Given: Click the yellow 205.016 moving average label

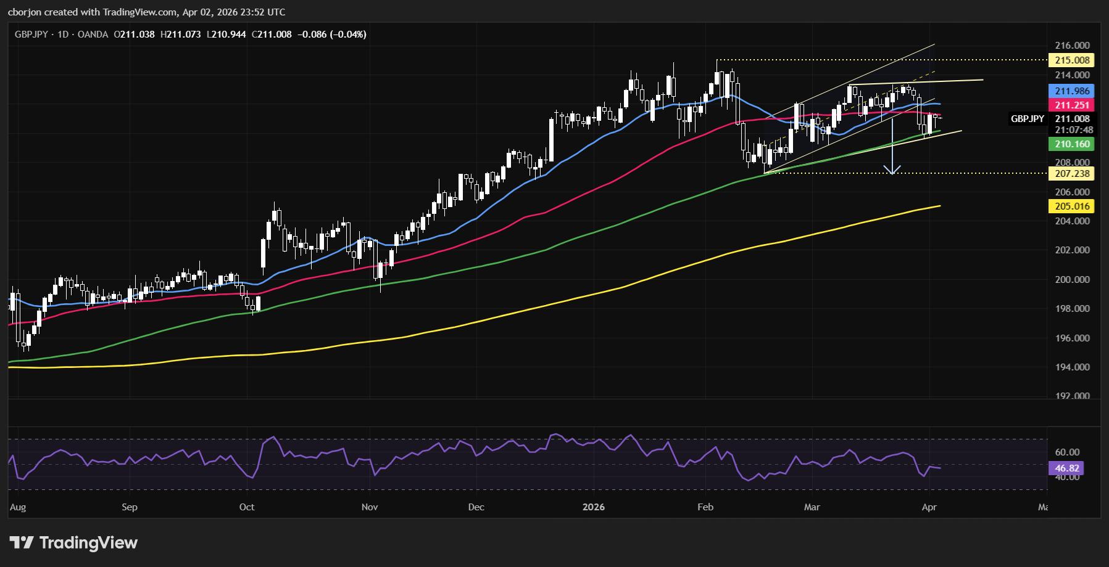Looking at the screenshot, I should [1072, 206].
